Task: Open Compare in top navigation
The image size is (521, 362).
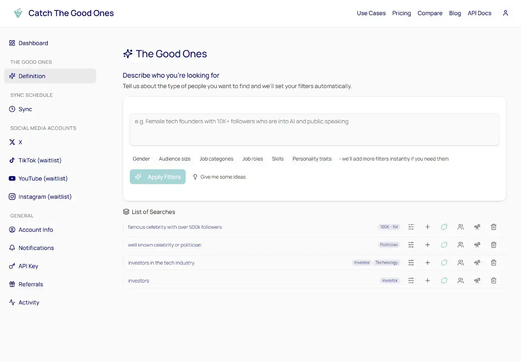Action: click(x=430, y=13)
